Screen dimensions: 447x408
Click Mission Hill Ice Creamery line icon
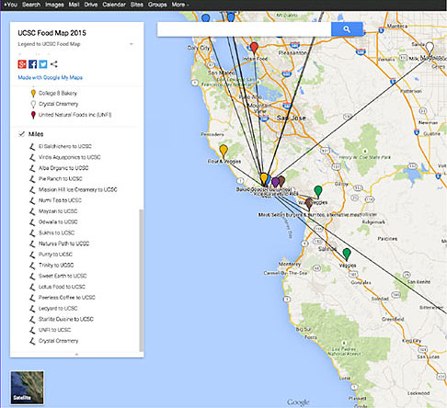(32, 189)
